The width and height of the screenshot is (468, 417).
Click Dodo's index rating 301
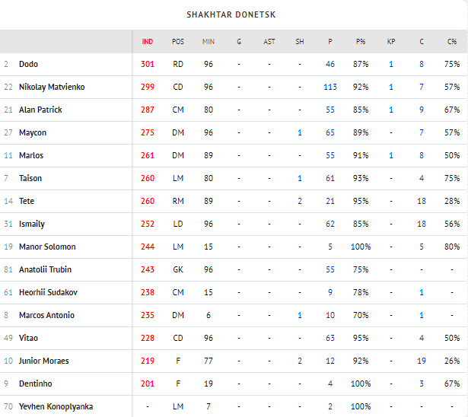[148, 65]
